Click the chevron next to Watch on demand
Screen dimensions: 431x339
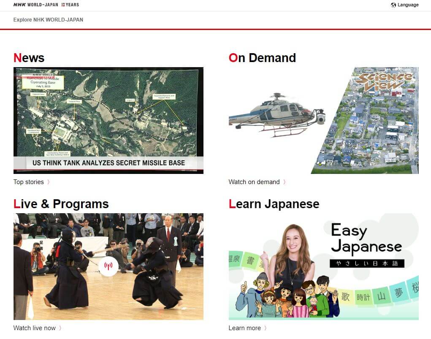tap(285, 182)
